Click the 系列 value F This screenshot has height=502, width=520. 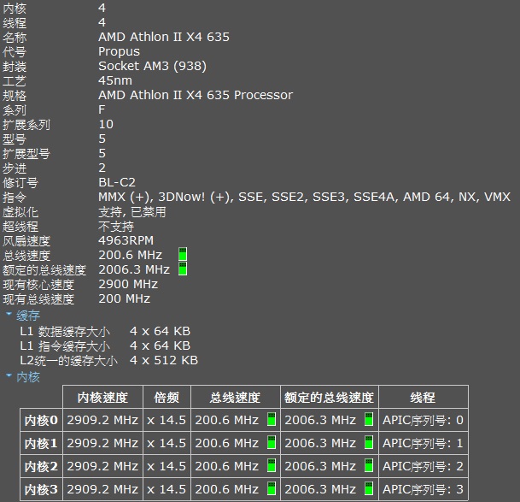102,109
